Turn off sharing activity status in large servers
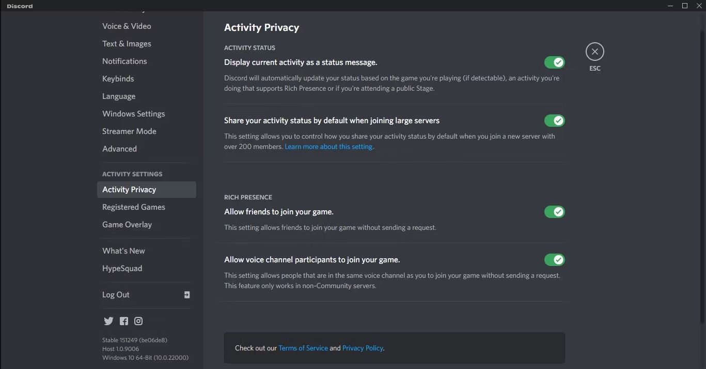The image size is (706, 369). tap(555, 121)
